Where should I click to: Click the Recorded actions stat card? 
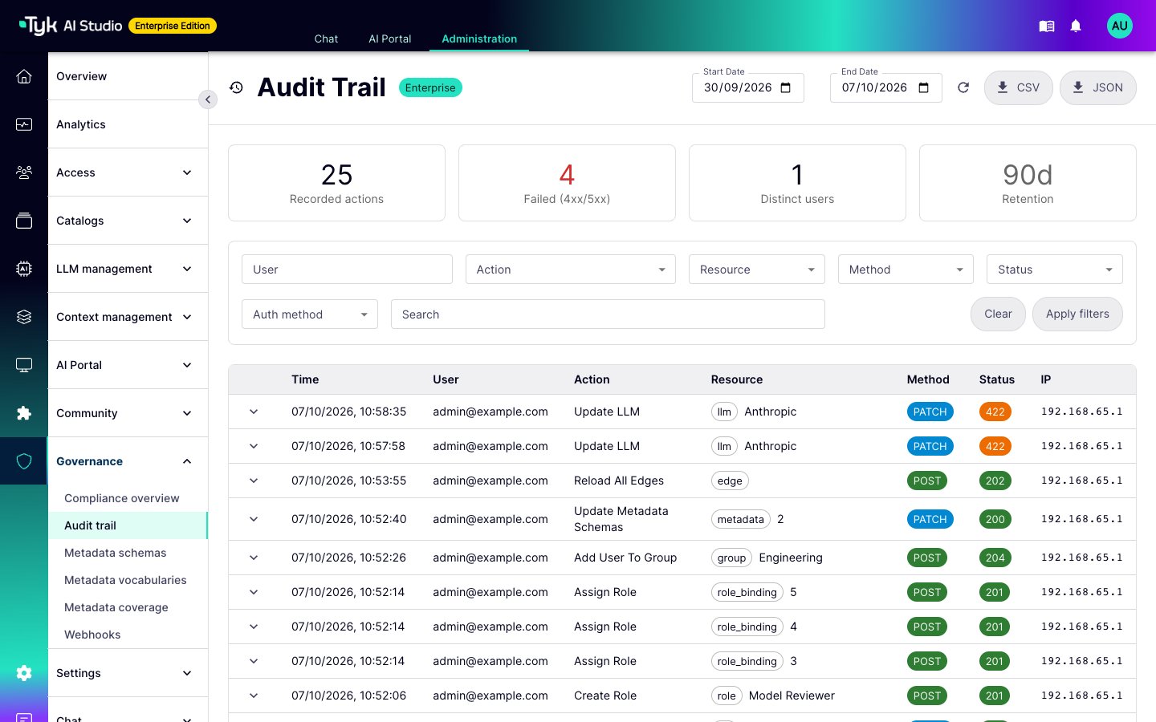pyautogui.click(x=336, y=183)
